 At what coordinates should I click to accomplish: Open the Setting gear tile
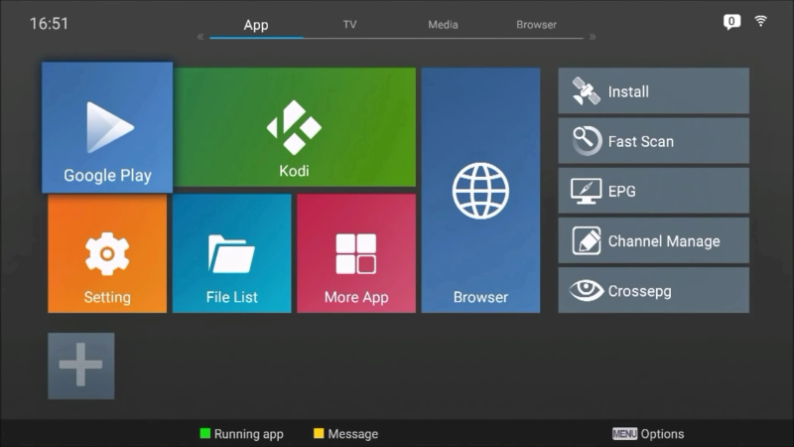coord(107,253)
